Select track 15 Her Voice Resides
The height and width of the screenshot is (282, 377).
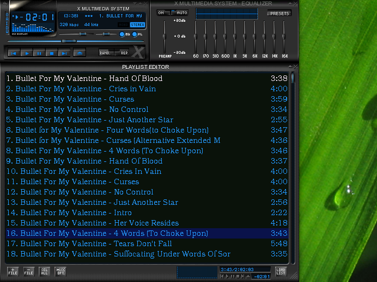pos(147,223)
